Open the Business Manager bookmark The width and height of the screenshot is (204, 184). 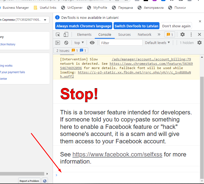14,8
